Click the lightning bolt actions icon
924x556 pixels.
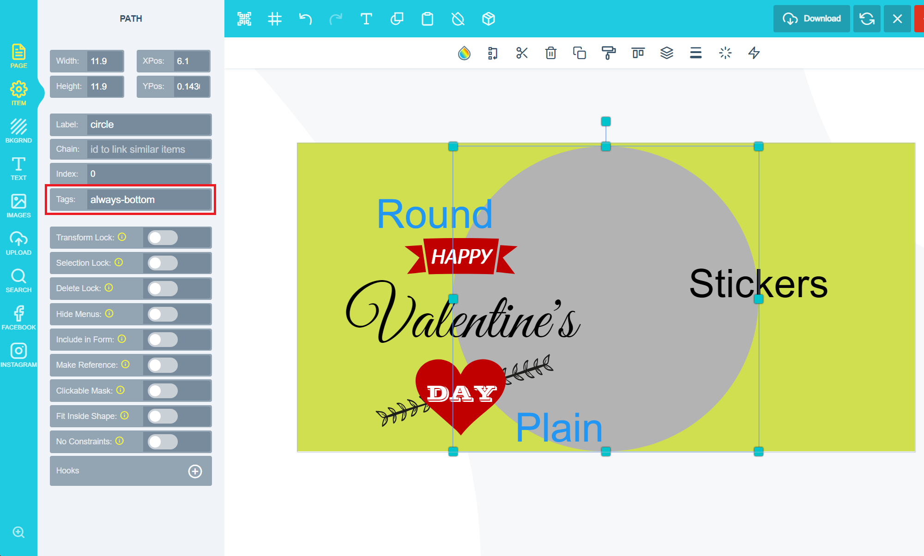point(754,53)
